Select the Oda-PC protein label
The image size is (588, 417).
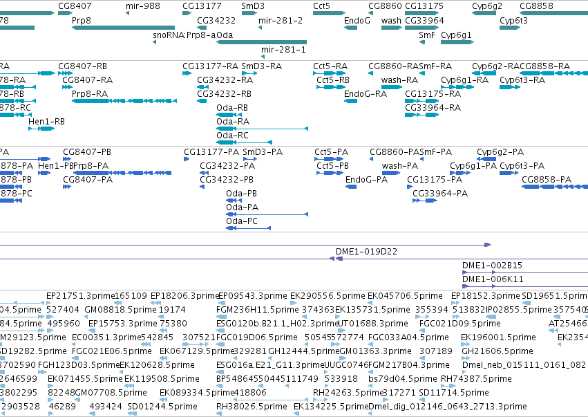click(242, 221)
